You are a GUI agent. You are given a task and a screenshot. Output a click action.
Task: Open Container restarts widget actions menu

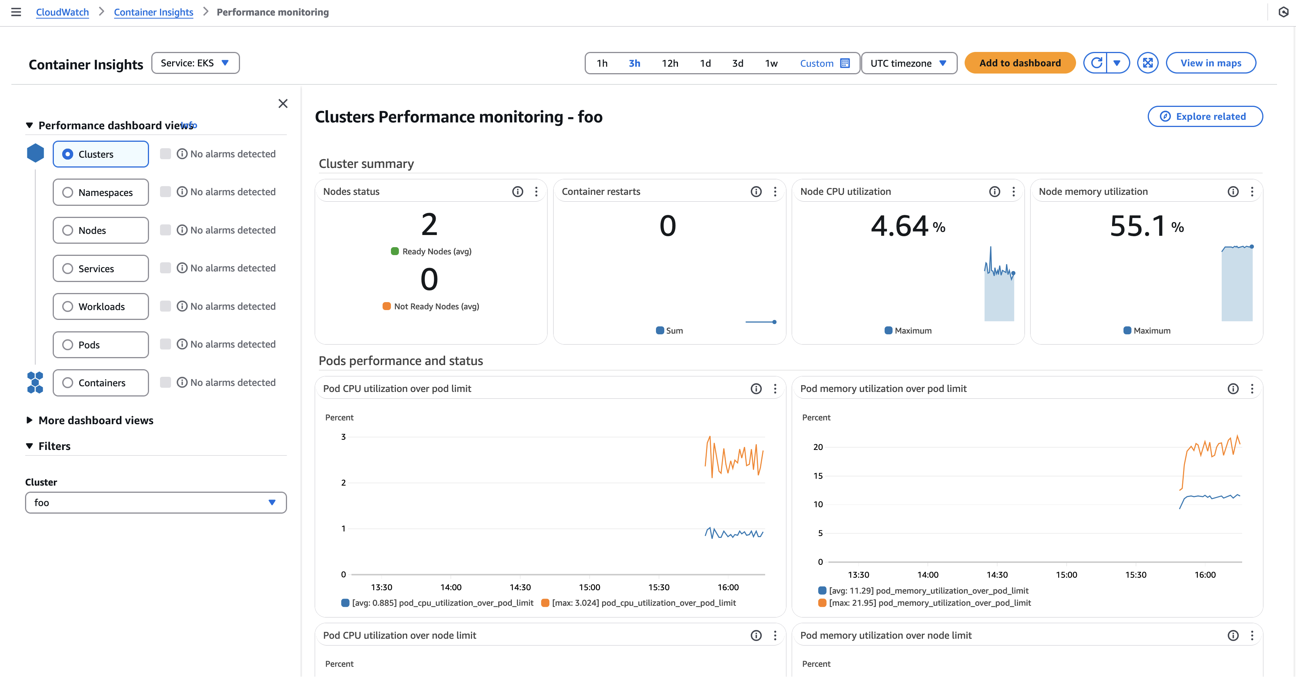click(x=775, y=191)
